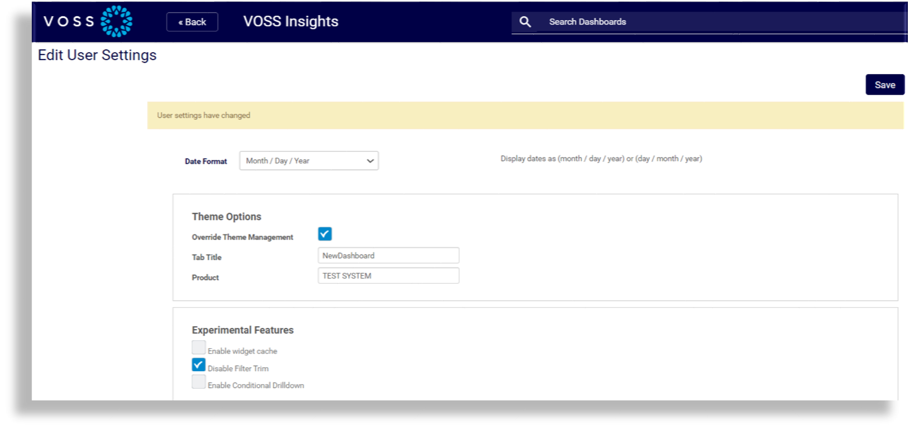This screenshot has width=909, height=429.
Task: Click the Edit User Settings heading
Action: tap(97, 55)
